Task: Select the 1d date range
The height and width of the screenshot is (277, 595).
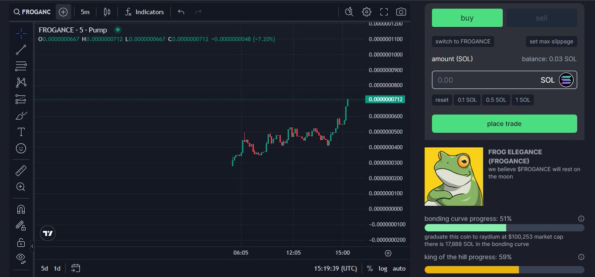Action: coord(57,269)
